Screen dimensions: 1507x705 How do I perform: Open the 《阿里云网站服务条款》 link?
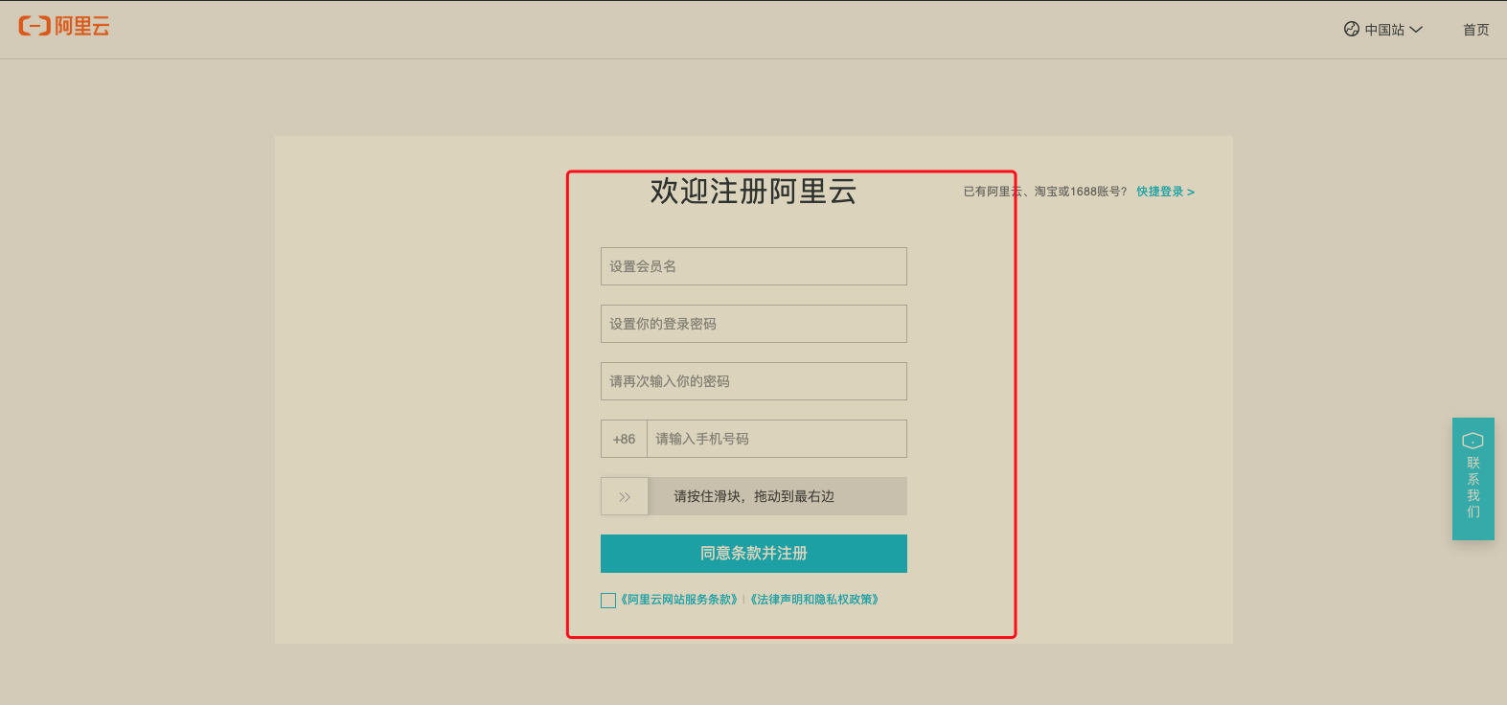pyautogui.click(x=678, y=600)
